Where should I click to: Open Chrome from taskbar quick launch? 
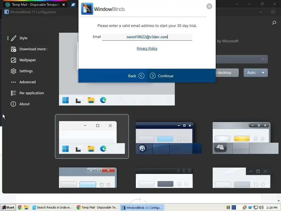[20, 208]
